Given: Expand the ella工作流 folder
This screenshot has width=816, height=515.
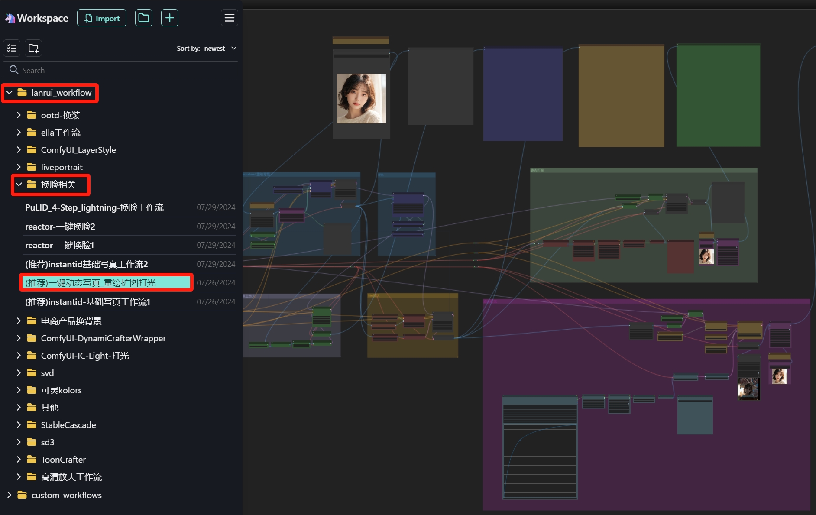Looking at the screenshot, I should point(19,133).
